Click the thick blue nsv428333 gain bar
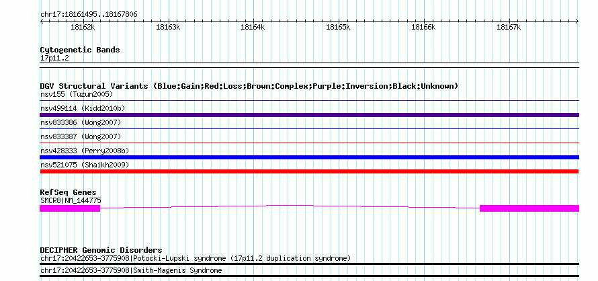 pyautogui.click(x=309, y=157)
